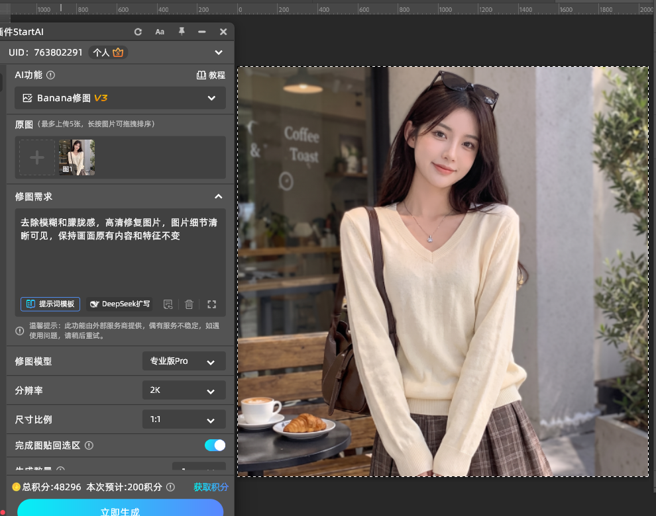Click the prompt history list icon

pyautogui.click(x=168, y=304)
